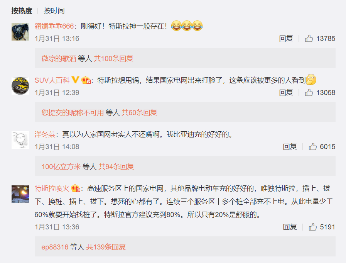Like the SUV大百科 comment with thumbs-up
346x263 pixels.
(309, 93)
